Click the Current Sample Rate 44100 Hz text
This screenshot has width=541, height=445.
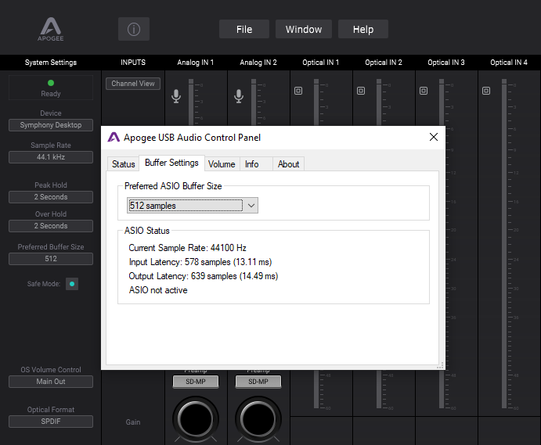pyautogui.click(x=187, y=248)
